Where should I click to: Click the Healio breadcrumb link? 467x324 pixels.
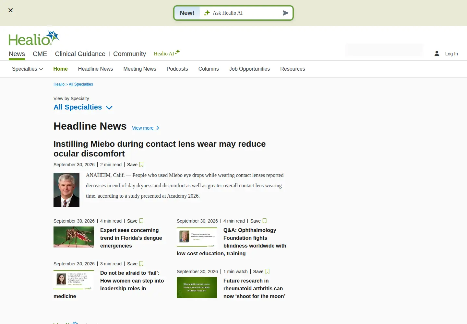point(59,84)
